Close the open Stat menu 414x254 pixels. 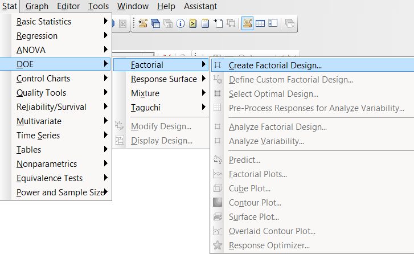(x=10, y=6)
